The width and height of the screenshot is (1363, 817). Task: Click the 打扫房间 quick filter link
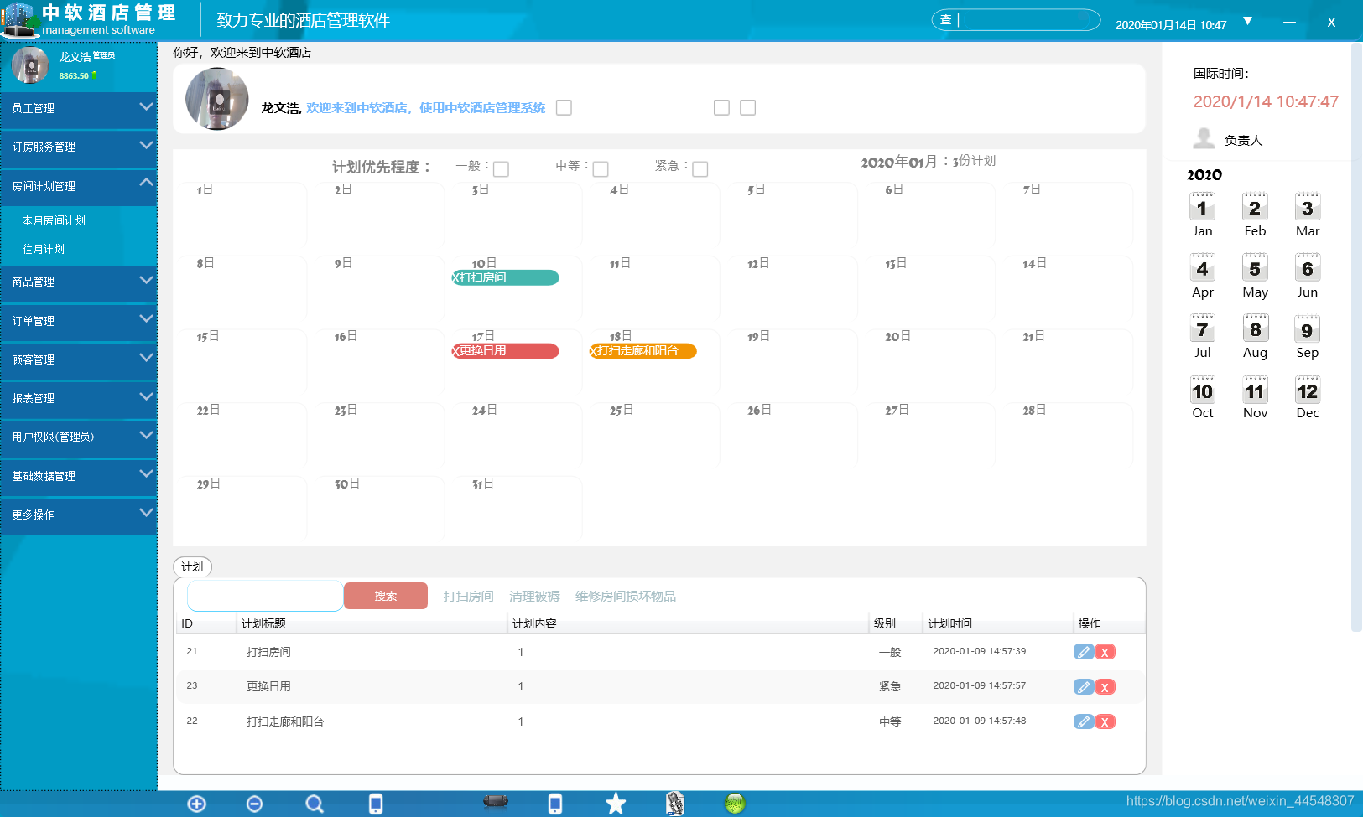pyautogui.click(x=468, y=597)
